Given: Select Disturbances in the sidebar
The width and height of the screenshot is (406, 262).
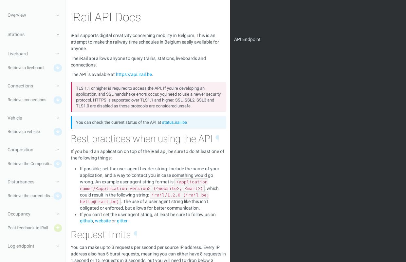Looking at the screenshot, I should pyautogui.click(x=21, y=182).
